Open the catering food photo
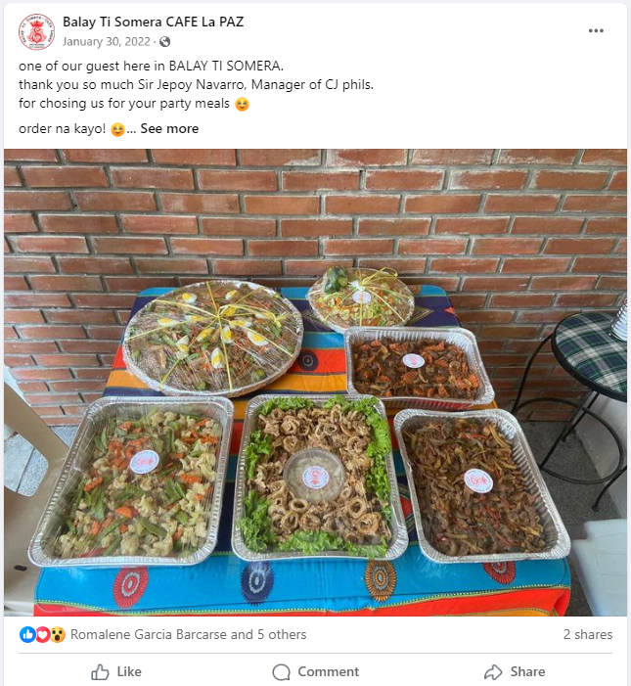 [315, 383]
